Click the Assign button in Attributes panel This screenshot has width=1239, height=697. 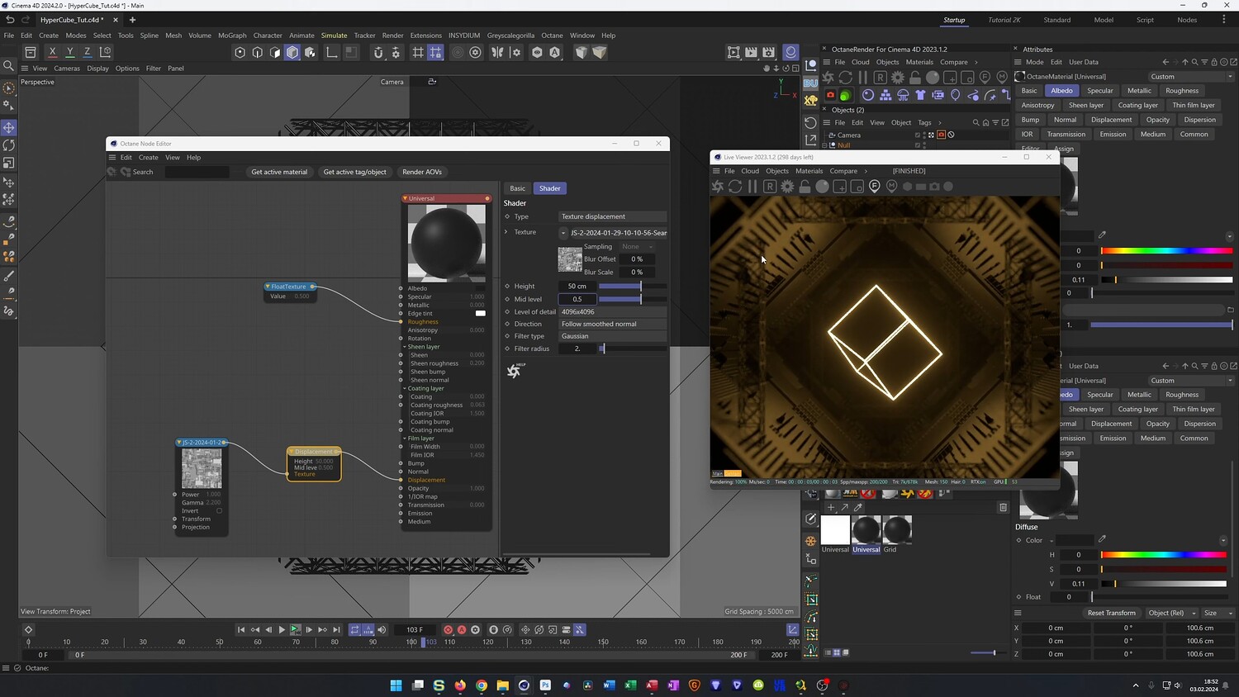pos(1064,149)
